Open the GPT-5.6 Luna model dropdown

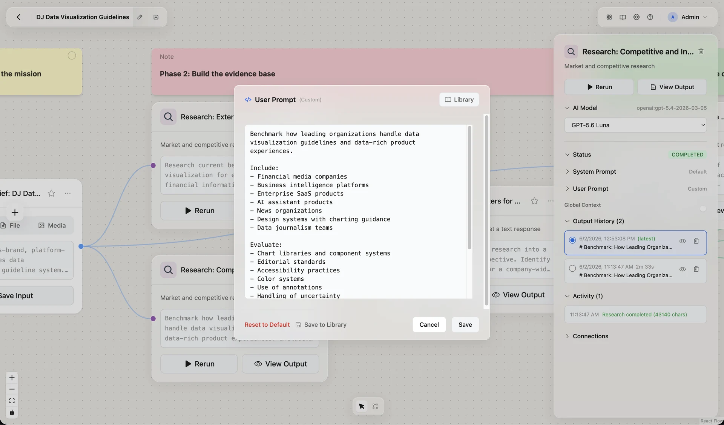[635, 125]
